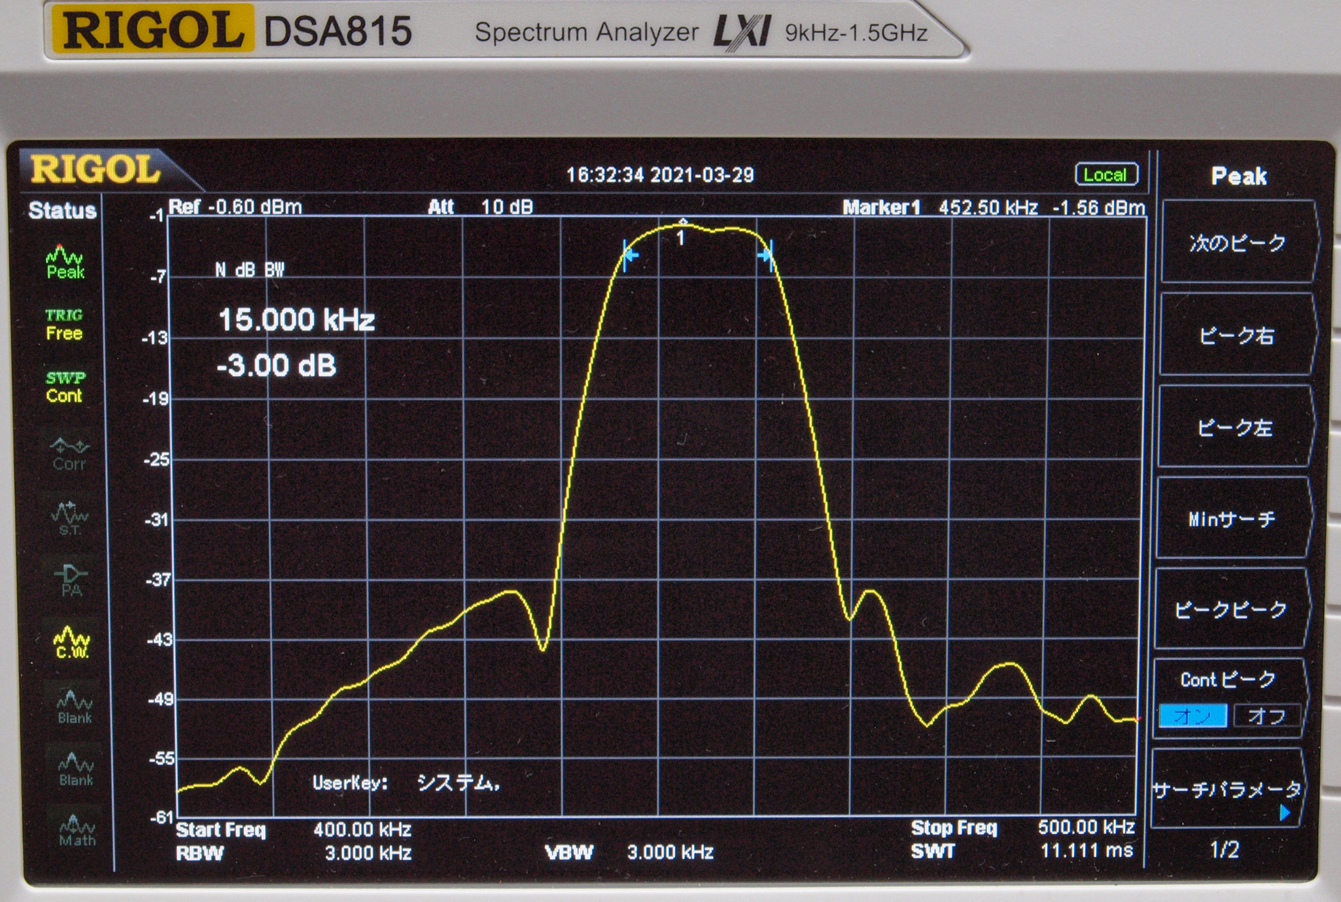The width and height of the screenshot is (1341, 902).
Task: Click the S.T. signal track icon
Action: tap(69, 519)
